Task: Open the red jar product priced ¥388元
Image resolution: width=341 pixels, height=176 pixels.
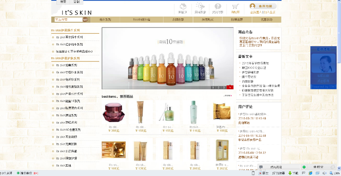Action: click(114, 112)
